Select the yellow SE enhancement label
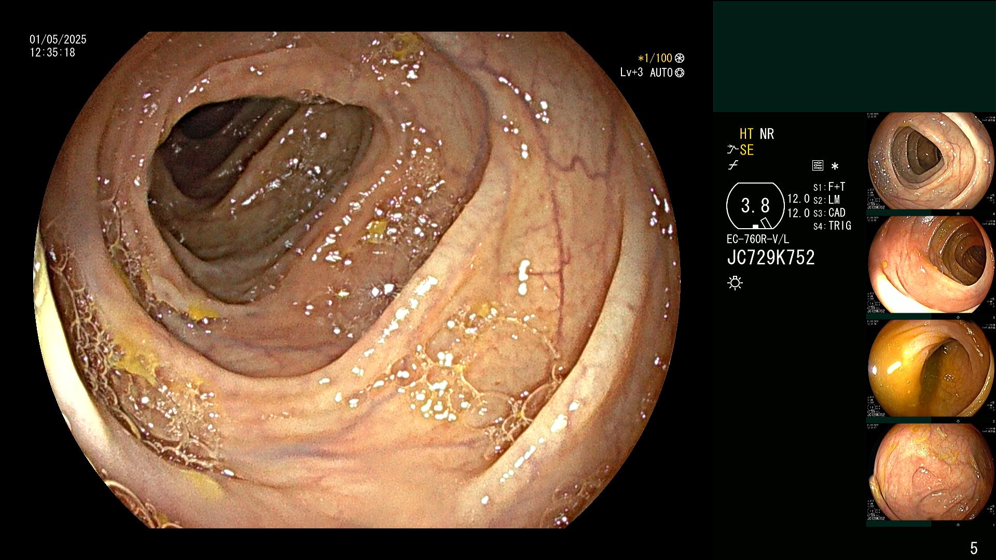This screenshot has height=560, width=996. tap(746, 150)
